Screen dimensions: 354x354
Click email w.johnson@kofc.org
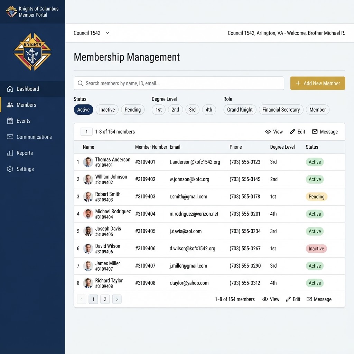point(189,179)
